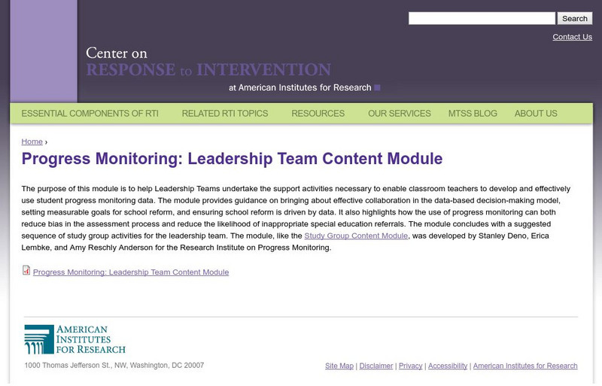This screenshot has width=602, height=386.
Task: Click the American Institutes for Research footer link
Action: tap(525, 366)
